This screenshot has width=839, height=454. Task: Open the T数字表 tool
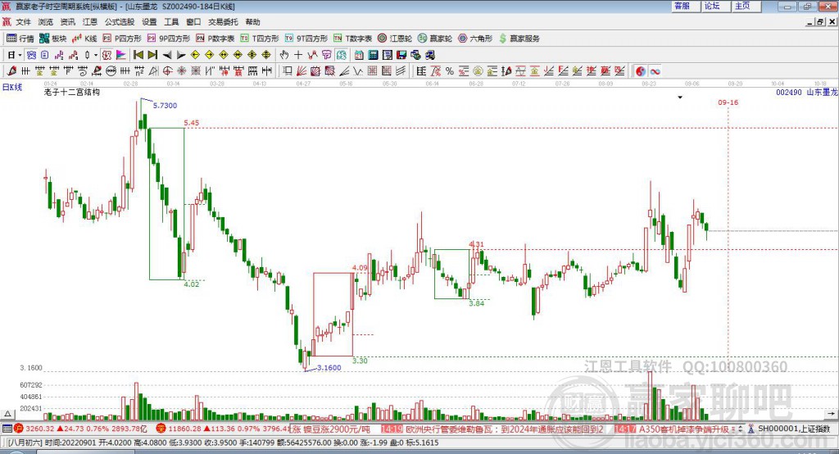[352, 39]
